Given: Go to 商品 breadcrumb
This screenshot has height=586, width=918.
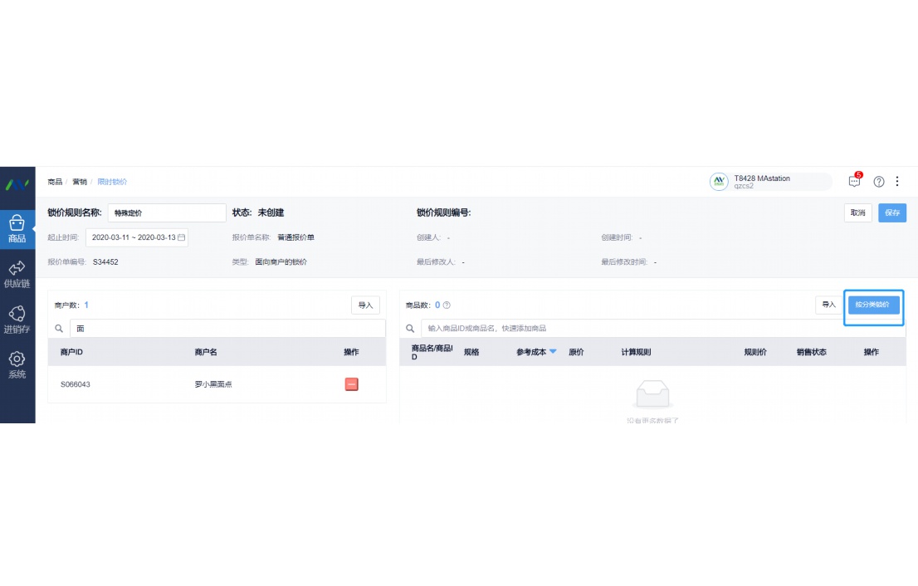Looking at the screenshot, I should click(x=55, y=182).
